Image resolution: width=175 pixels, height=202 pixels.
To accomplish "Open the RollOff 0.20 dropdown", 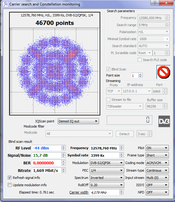I will pos(107,185).
